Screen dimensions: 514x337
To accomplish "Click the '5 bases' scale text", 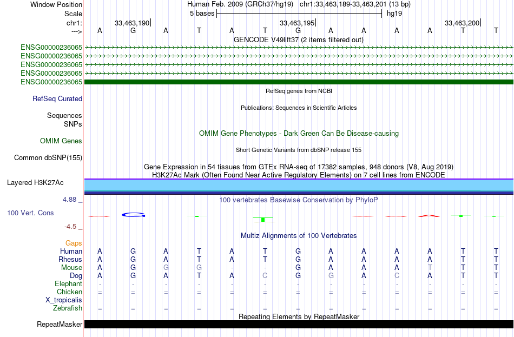I will [x=202, y=14].
